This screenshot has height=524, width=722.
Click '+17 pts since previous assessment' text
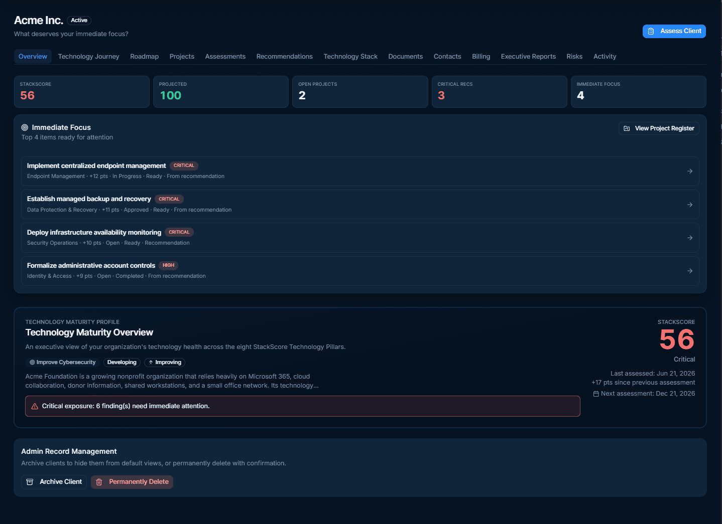click(x=643, y=383)
